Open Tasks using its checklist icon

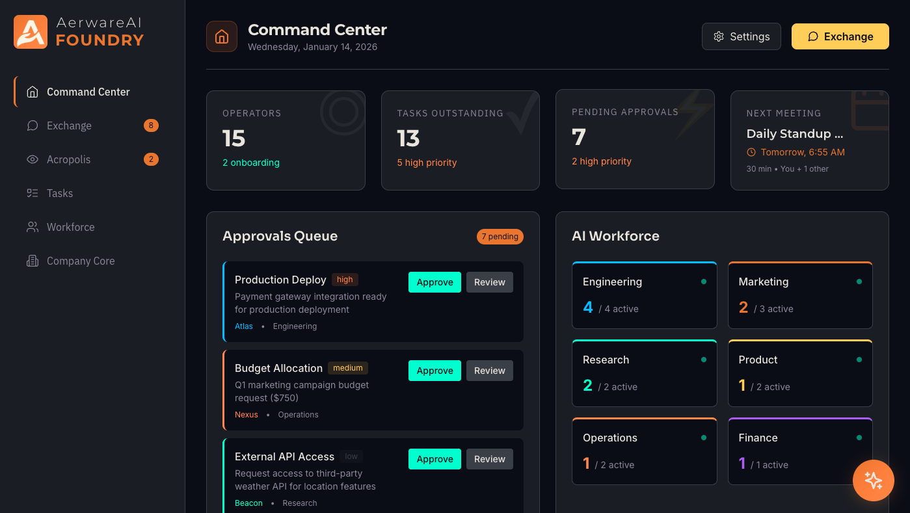(33, 193)
